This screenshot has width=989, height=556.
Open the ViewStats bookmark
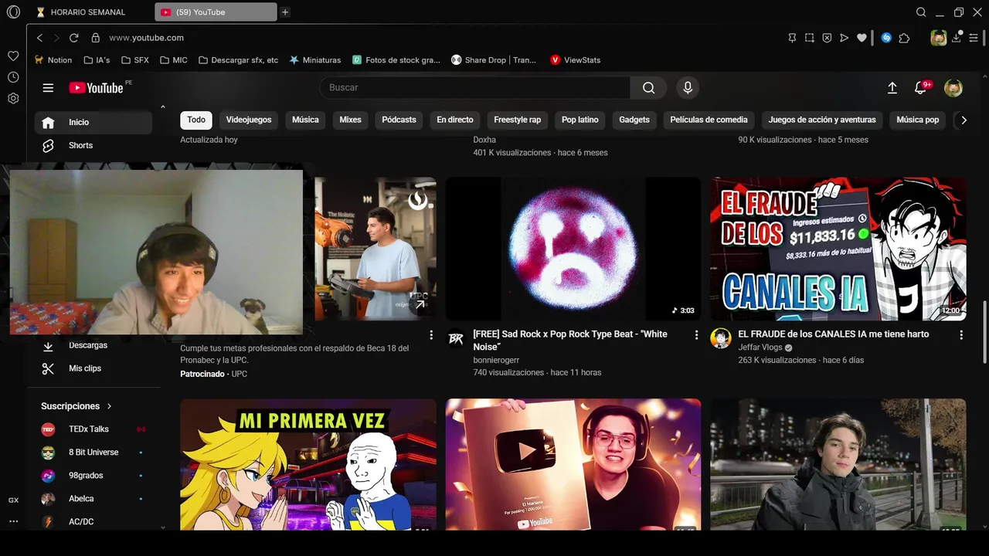tap(575, 60)
